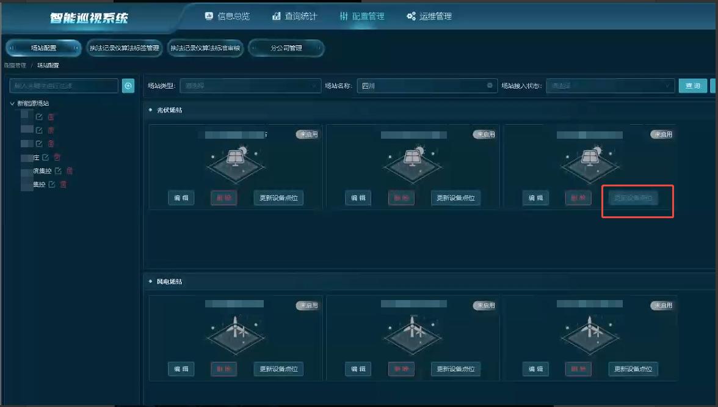Clear the 场站名称 field via its clear icon
718x407 pixels.
click(490, 86)
